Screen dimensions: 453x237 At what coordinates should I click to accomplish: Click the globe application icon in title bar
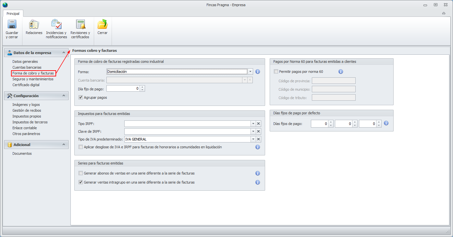point(5,5)
